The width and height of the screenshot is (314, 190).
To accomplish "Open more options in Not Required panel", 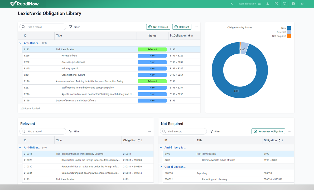I will pyautogui.click(x=290, y=131).
